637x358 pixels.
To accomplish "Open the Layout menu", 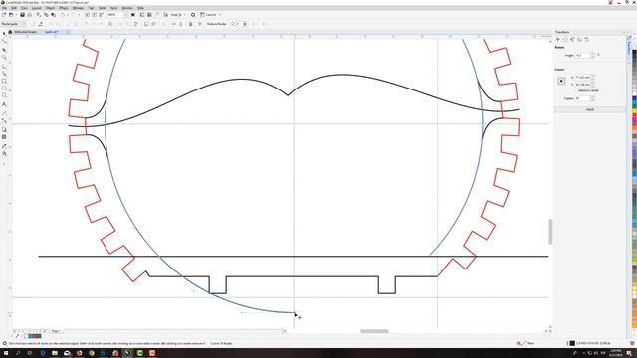I will click(x=36, y=8).
